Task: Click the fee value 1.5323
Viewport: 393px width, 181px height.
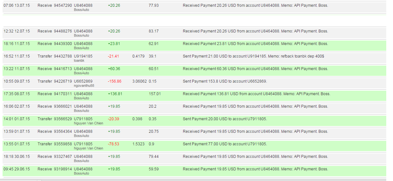Action: tap(138, 144)
